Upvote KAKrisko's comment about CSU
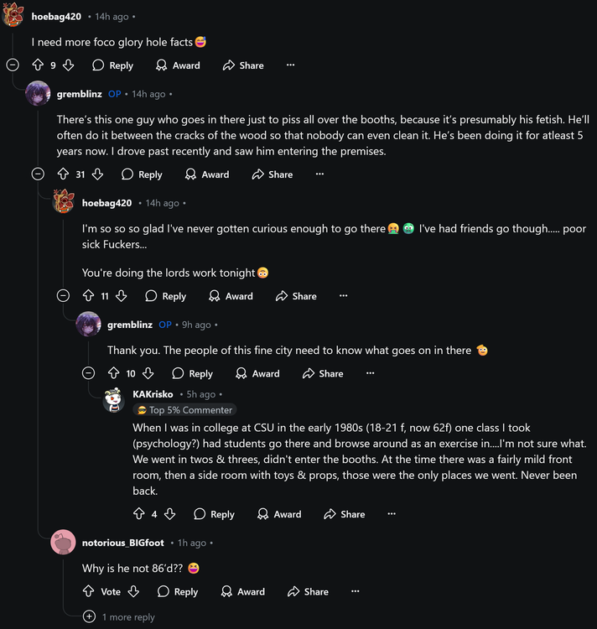This screenshot has width=597, height=629. point(139,514)
